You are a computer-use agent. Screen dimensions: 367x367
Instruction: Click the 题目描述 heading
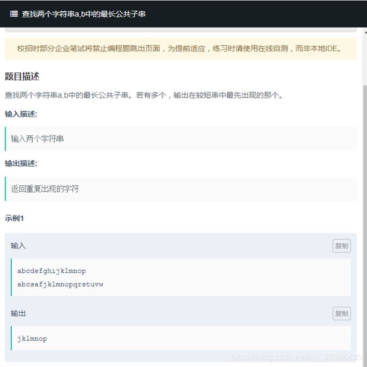(x=22, y=76)
